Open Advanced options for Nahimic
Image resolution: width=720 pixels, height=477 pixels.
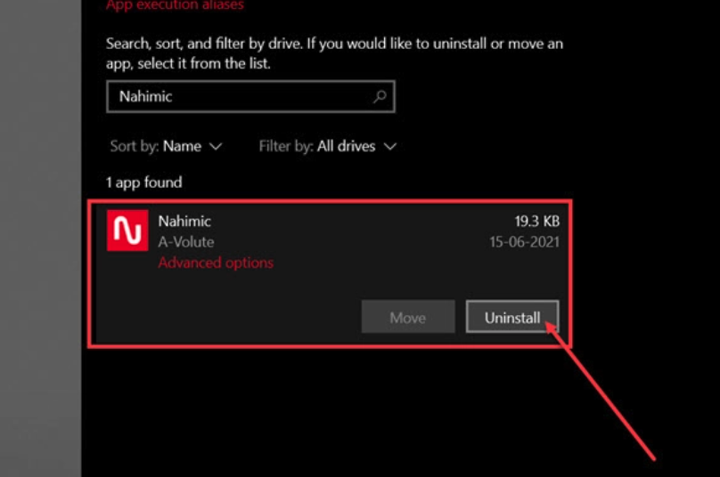click(216, 263)
